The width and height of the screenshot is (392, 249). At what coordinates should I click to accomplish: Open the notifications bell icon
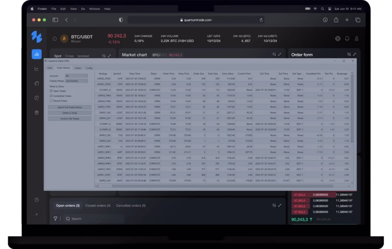(x=347, y=39)
